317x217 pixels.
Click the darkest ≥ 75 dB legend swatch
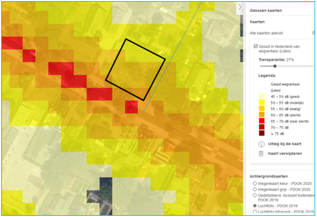click(x=262, y=133)
